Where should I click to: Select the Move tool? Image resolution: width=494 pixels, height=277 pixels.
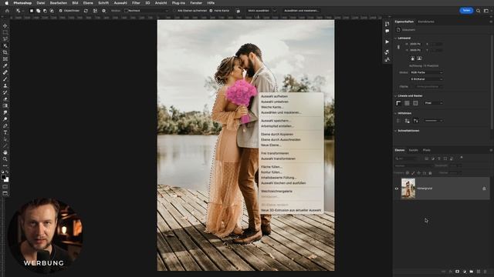pos(5,25)
